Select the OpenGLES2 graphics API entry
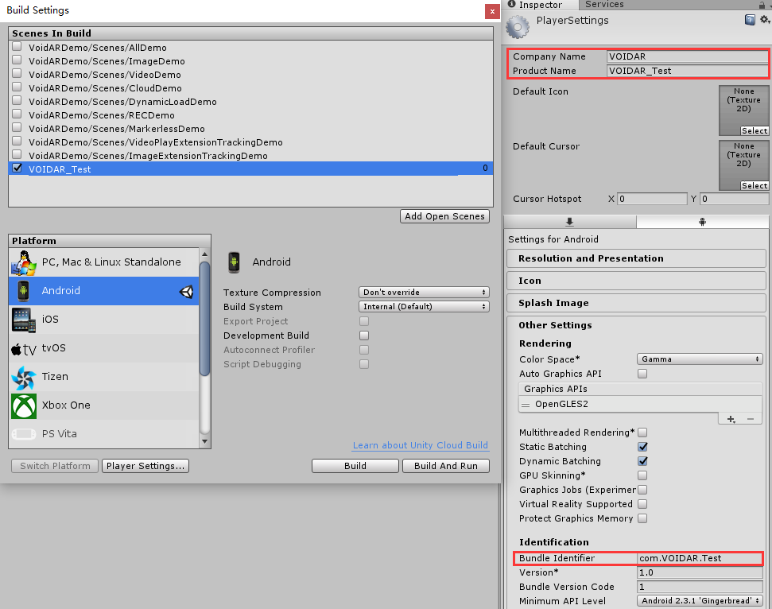Viewport: 772px width, 609px height. (640, 404)
